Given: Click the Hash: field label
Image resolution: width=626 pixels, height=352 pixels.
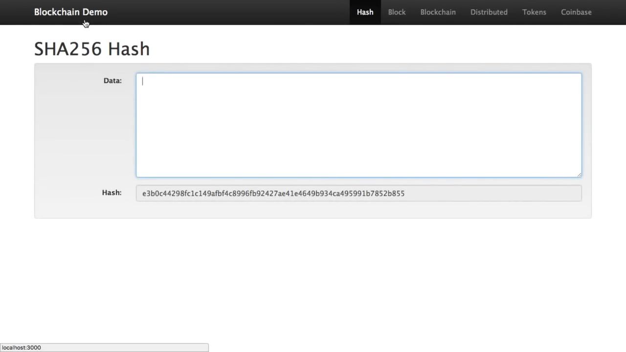Looking at the screenshot, I should click(x=112, y=193).
